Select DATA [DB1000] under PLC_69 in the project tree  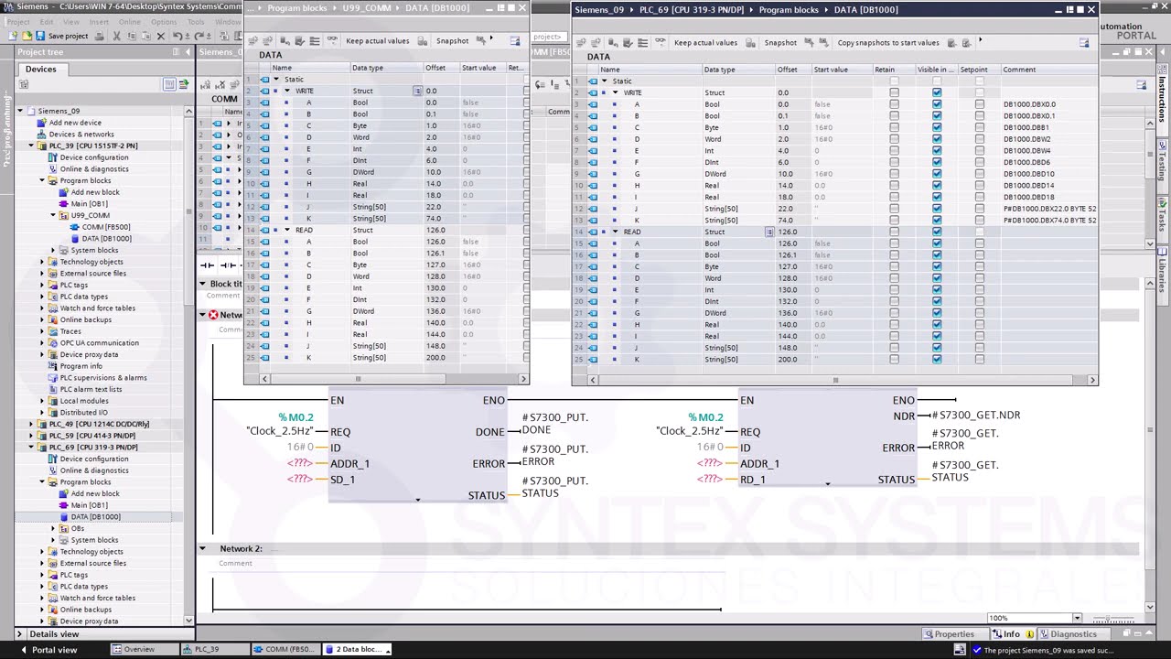coord(95,516)
